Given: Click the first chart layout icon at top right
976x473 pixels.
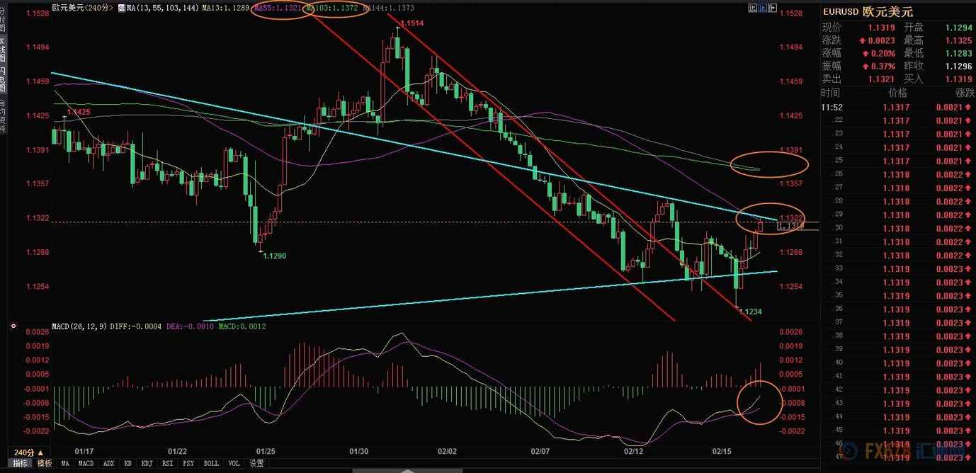Looking at the screenshot, I should click(x=752, y=8).
